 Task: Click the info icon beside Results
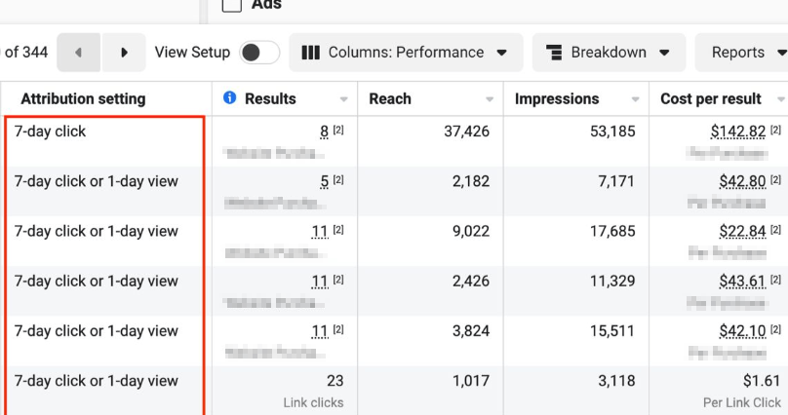pos(230,98)
